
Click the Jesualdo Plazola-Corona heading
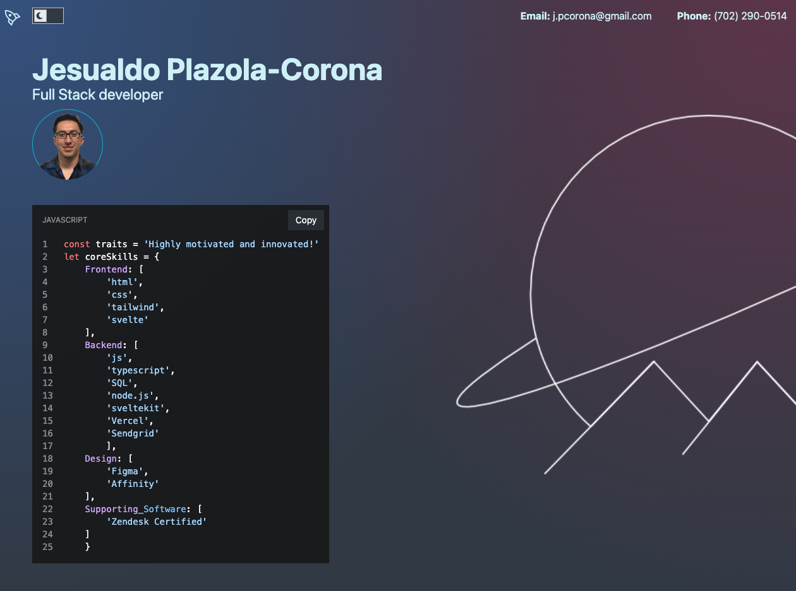point(207,69)
